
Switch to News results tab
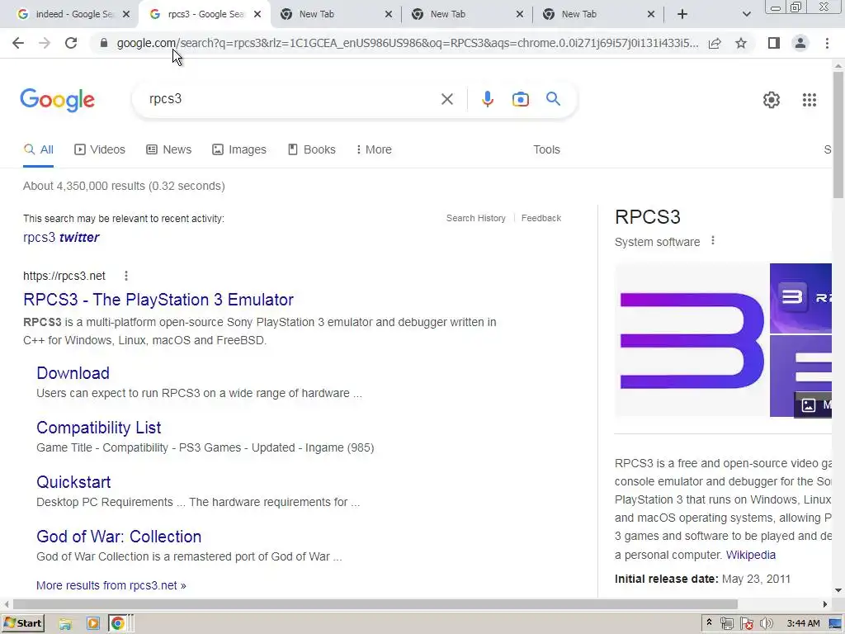pos(168,150)
